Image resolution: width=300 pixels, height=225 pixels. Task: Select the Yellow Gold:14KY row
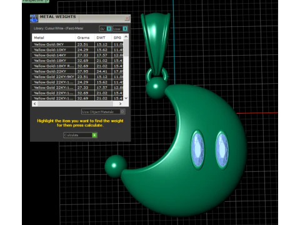[78, 55]
